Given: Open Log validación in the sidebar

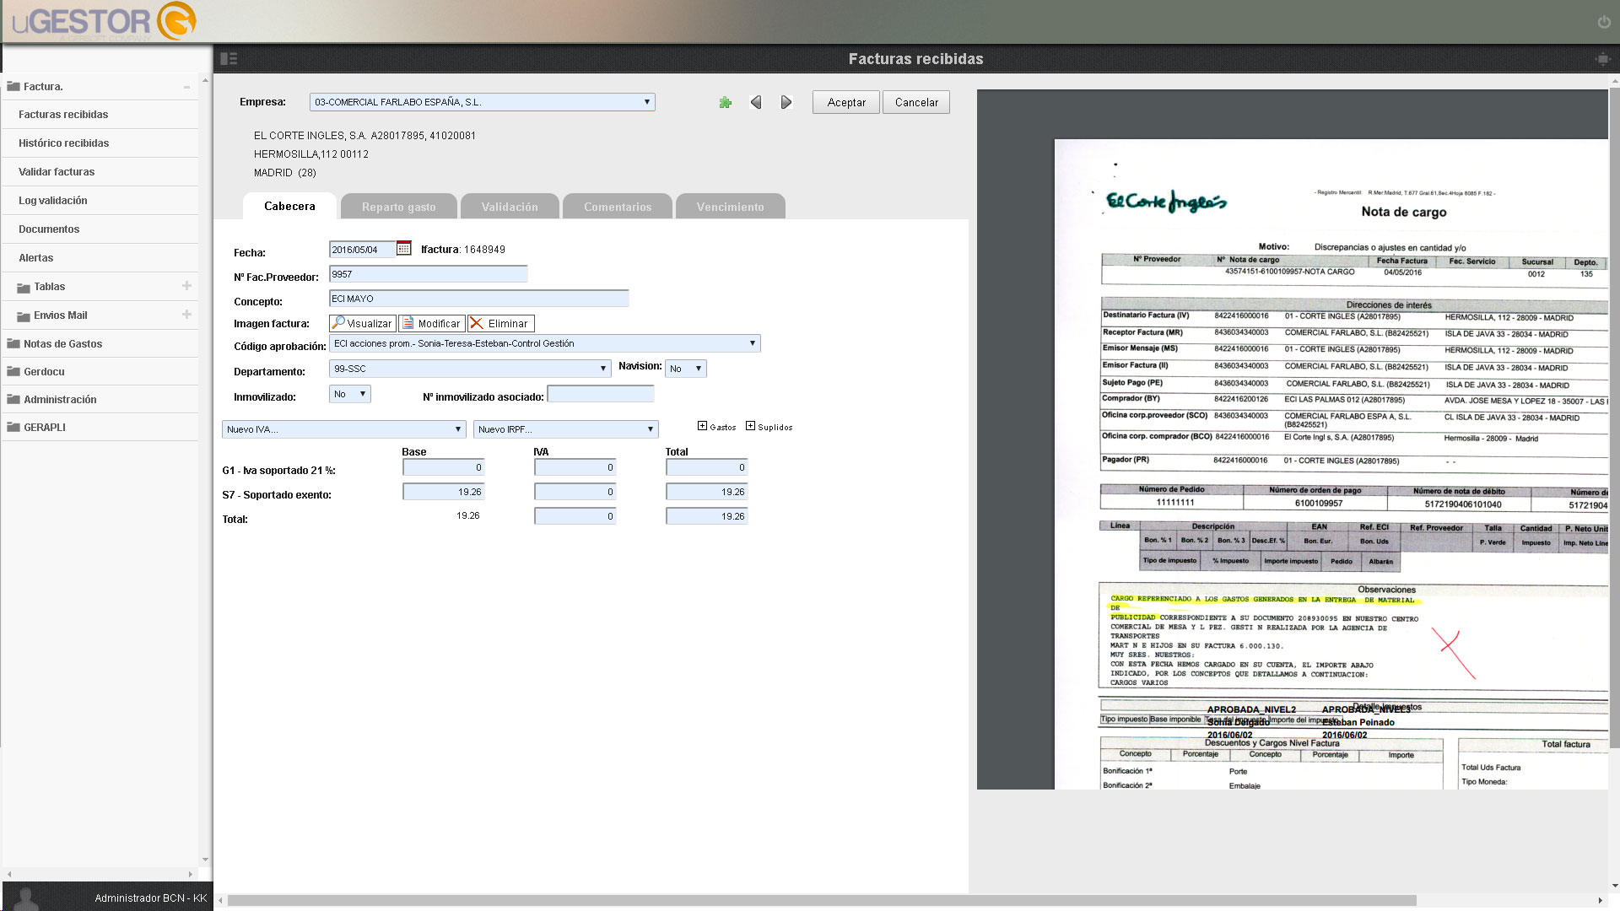Looking at the screenshot, I should pyautogui.click(x=101, y=201).
